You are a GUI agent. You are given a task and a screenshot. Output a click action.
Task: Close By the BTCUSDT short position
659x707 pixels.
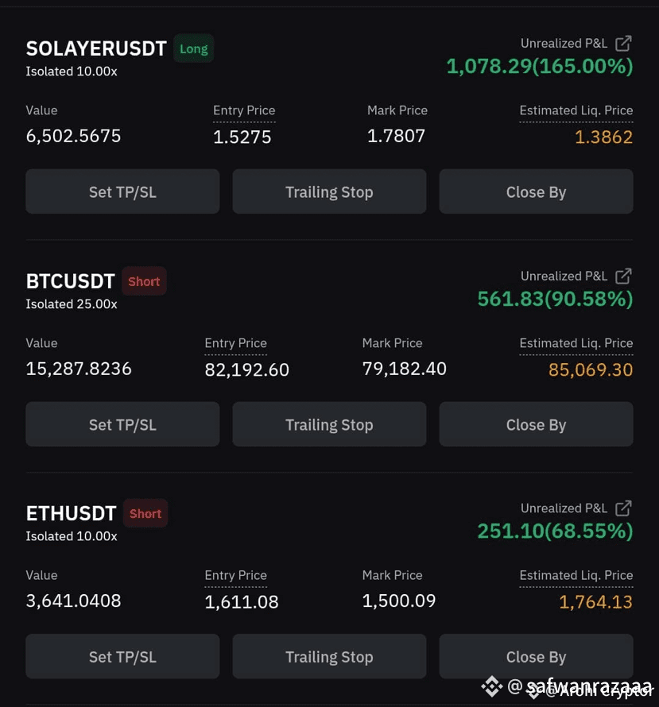(x=537, y=424)
